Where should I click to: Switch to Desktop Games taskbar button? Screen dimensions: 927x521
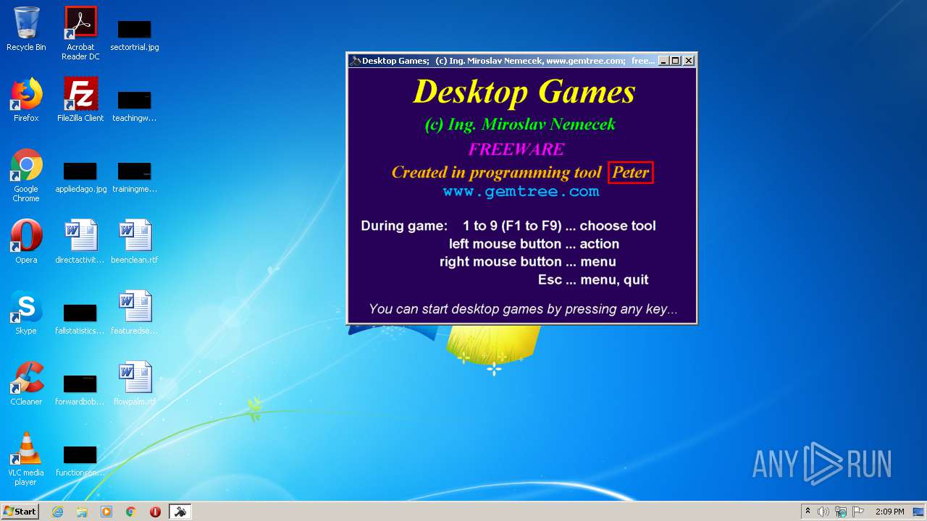pyautogui.click(x=180, y=512)
